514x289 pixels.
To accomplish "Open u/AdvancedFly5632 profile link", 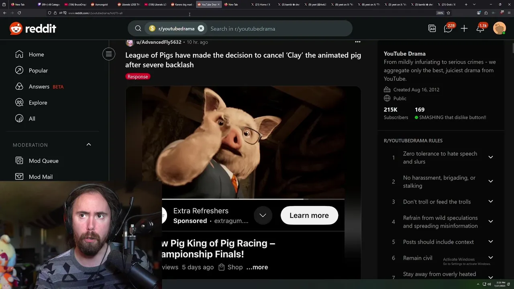I will (x=159, y=42).
